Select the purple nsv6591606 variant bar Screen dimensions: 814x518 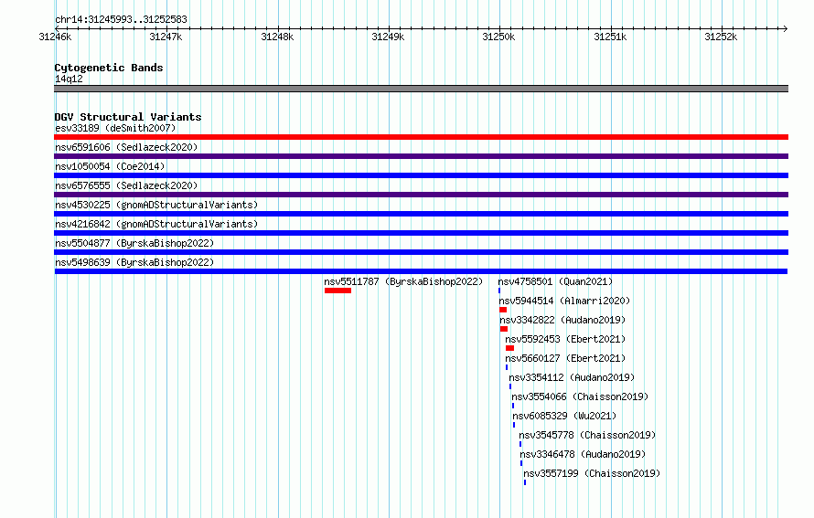[x=421, y=156]
